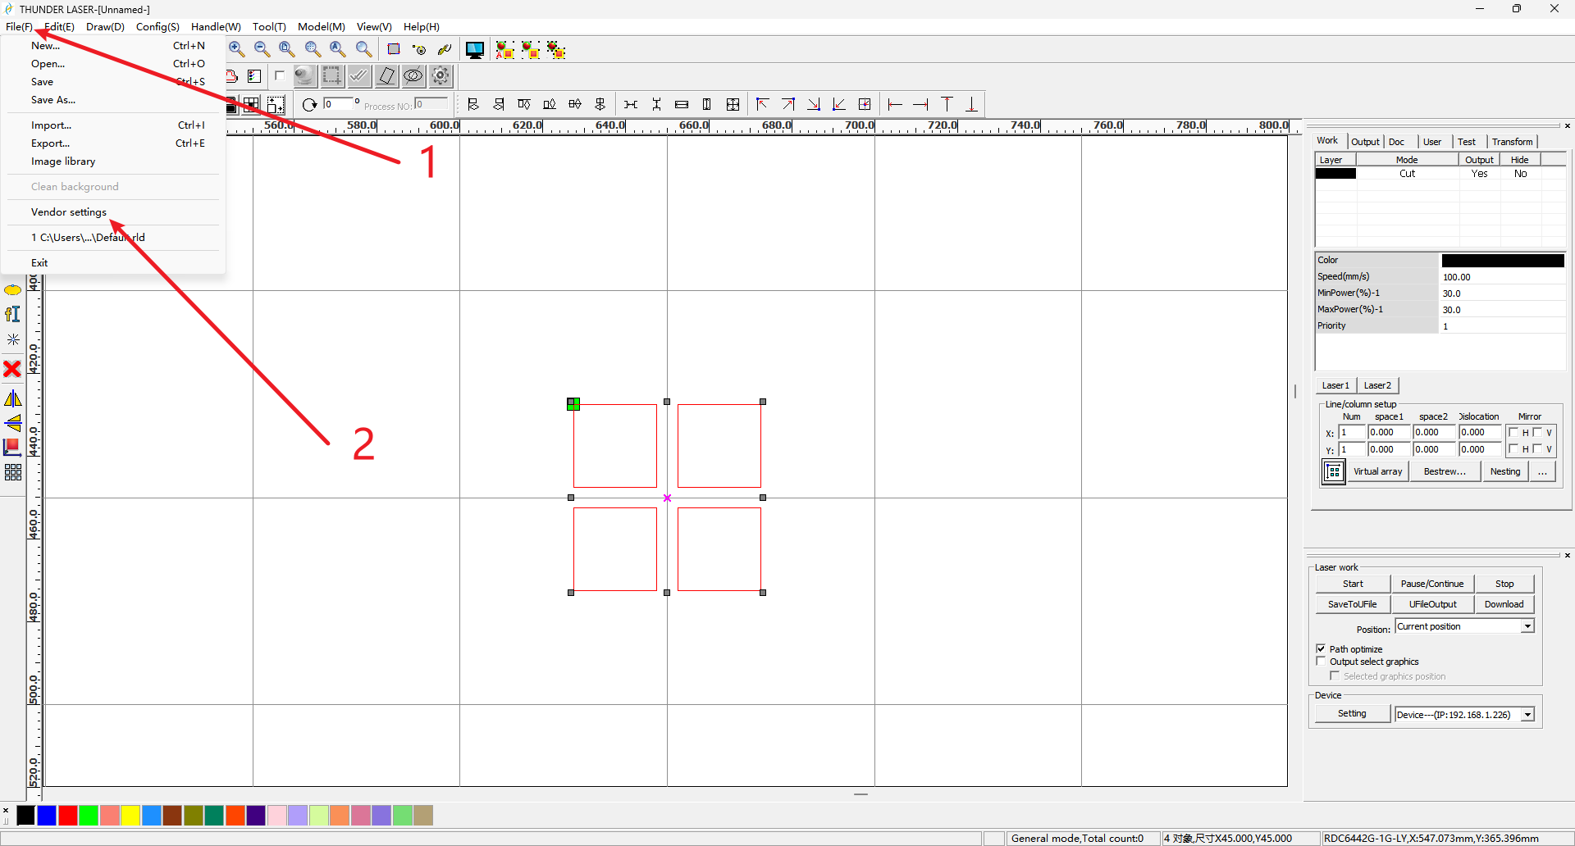
Task: Click the Speed(mm/s) value field
Action: [x=1502, y=277]
